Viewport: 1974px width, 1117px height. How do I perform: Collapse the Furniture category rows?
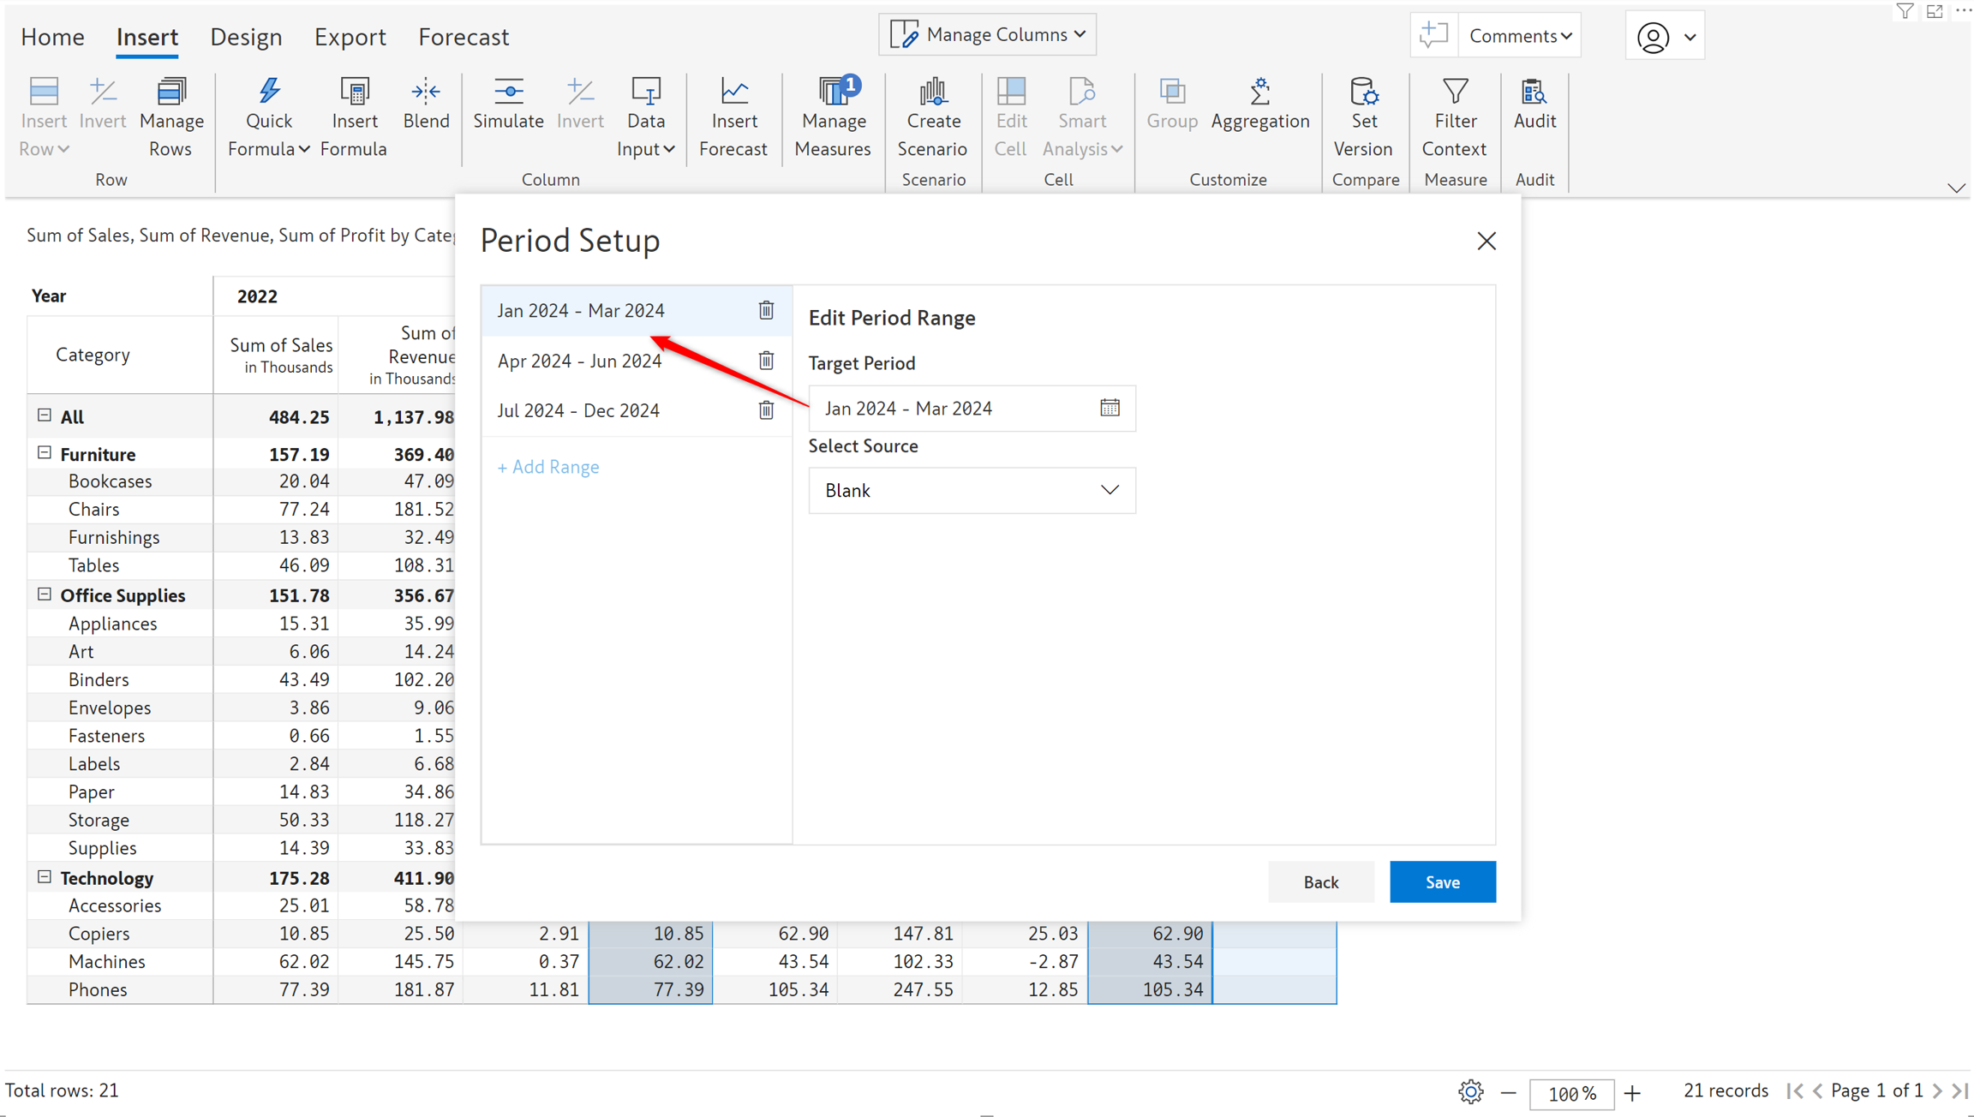tap(45, 453)
